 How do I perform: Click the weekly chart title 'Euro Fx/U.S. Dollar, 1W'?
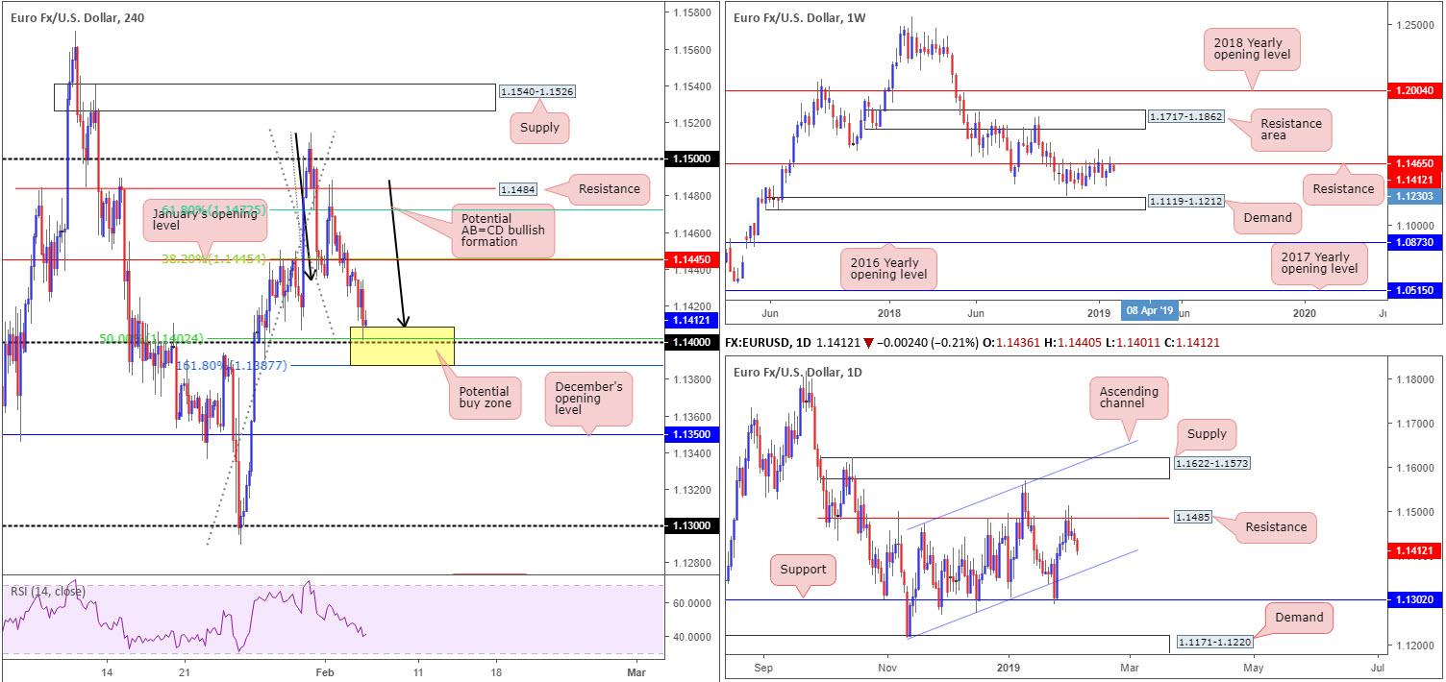[800, 17]
